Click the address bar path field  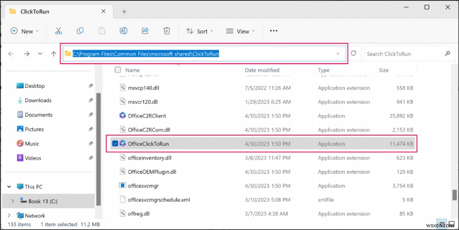[x=204, y=53]
